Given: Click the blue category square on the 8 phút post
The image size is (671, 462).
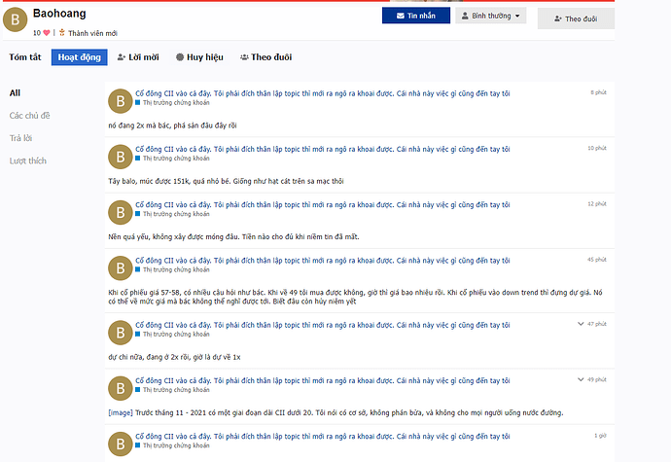Looking at the screenshot, I should tap(138, 103).
